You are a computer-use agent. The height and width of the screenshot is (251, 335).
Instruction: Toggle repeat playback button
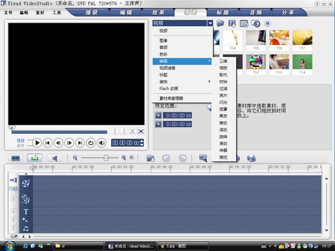[x=90, y=143]
